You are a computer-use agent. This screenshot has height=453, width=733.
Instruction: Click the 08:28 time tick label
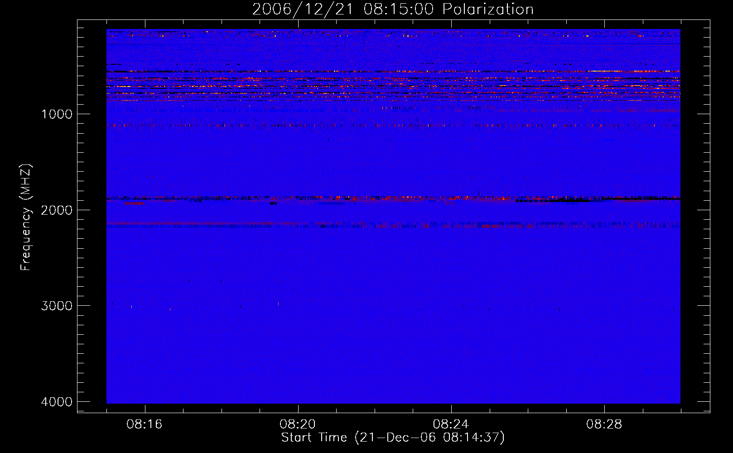604,424
